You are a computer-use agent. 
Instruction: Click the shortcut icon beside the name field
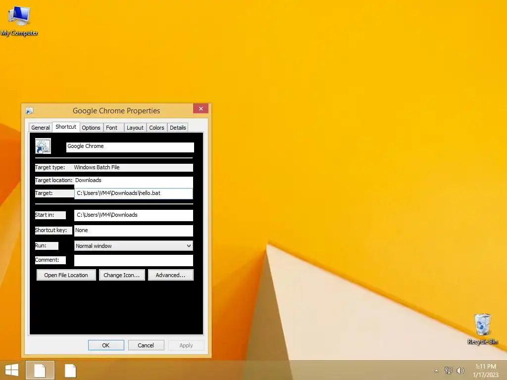coord(43,146)
